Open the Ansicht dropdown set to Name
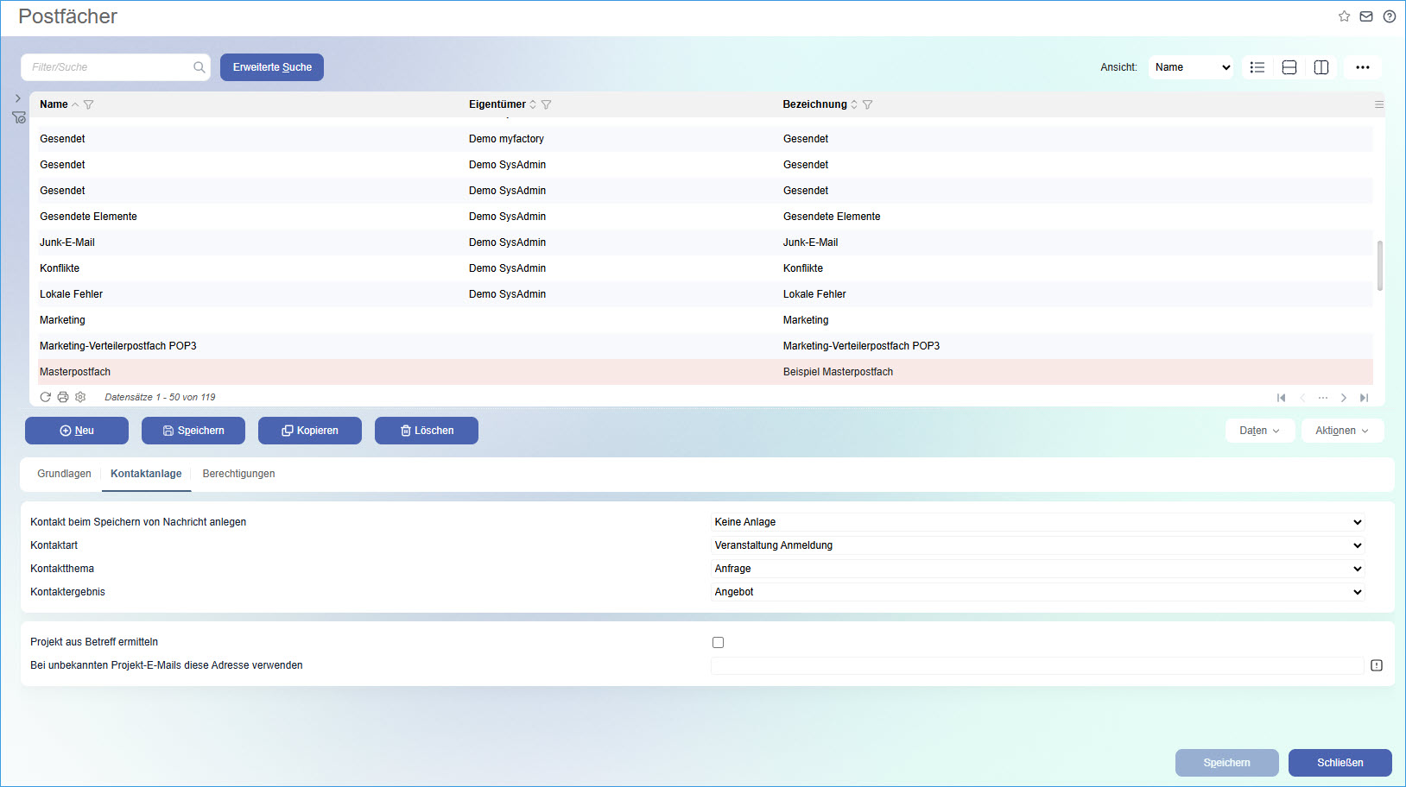This screenshot has width=1406, height=787. [1190, 67]
